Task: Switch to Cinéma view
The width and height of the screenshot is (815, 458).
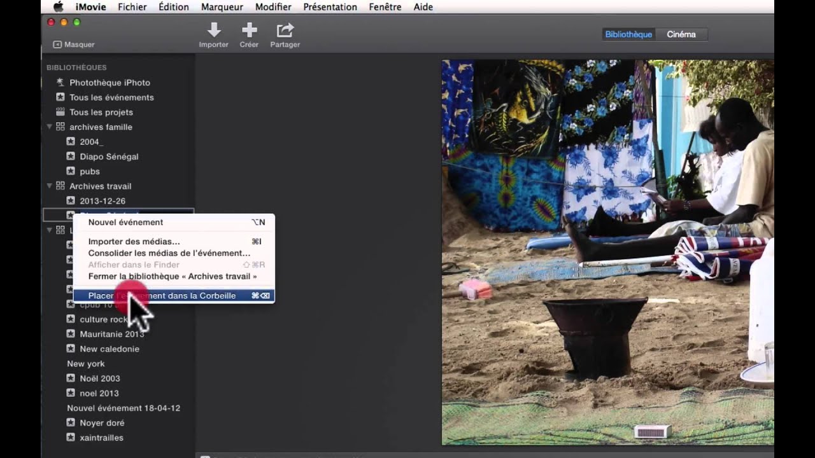Action: pos(681,34)
